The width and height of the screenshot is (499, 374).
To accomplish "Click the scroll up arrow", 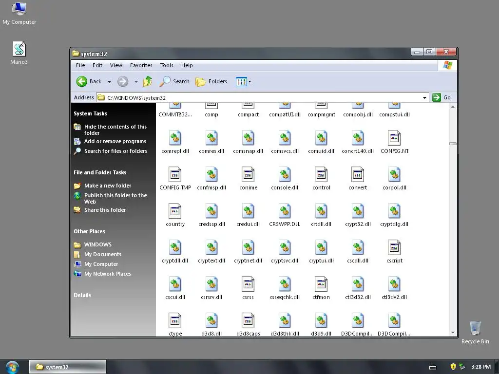I will pyautogui.click(x=453, y=107).
